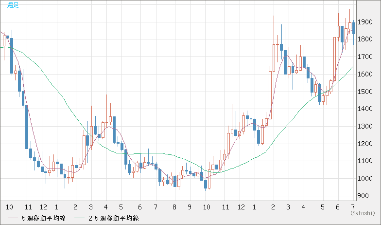
Task: Click the 1200 price axis label
Action: tap(365, 144)
